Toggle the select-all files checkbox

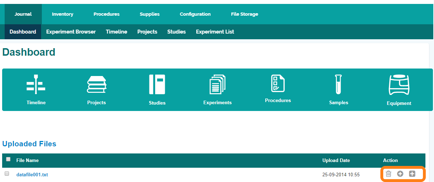(x=8, y=160)
